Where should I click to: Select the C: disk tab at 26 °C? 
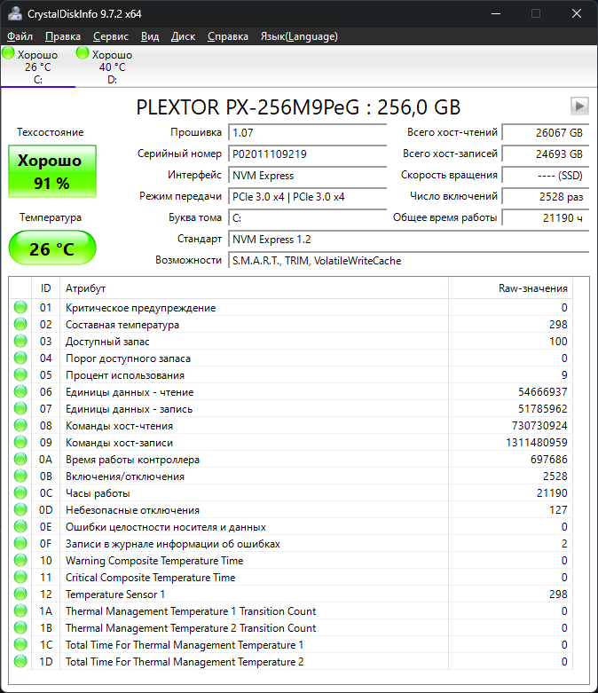point(38,67)
